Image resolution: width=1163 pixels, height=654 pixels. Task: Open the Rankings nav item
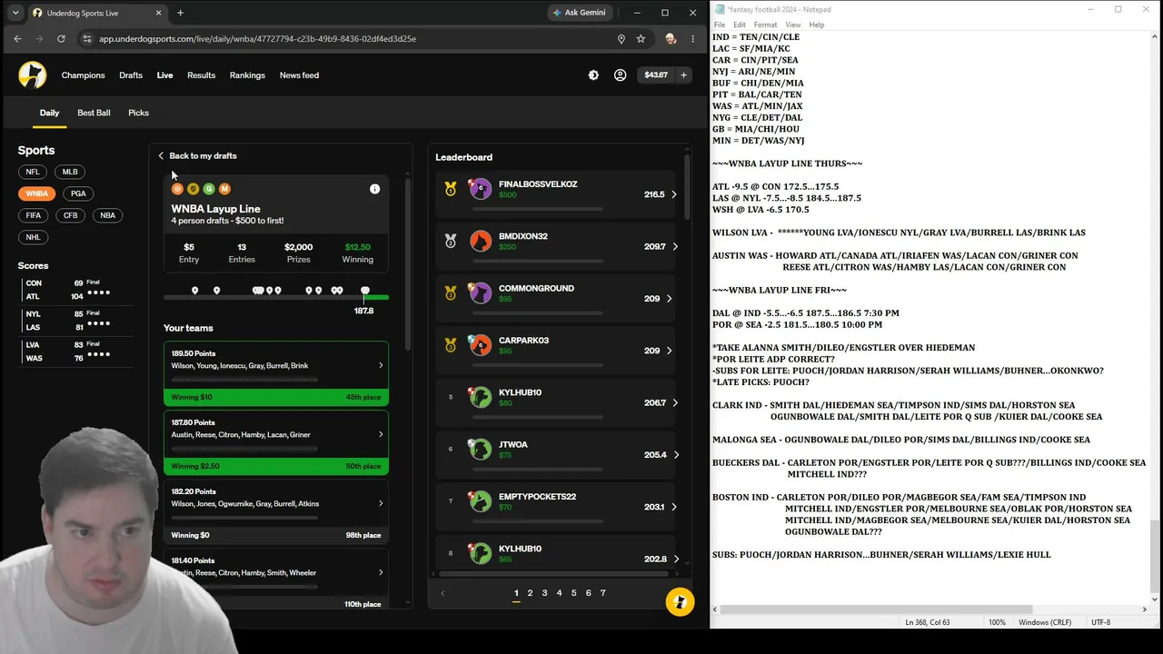point(247,75)
